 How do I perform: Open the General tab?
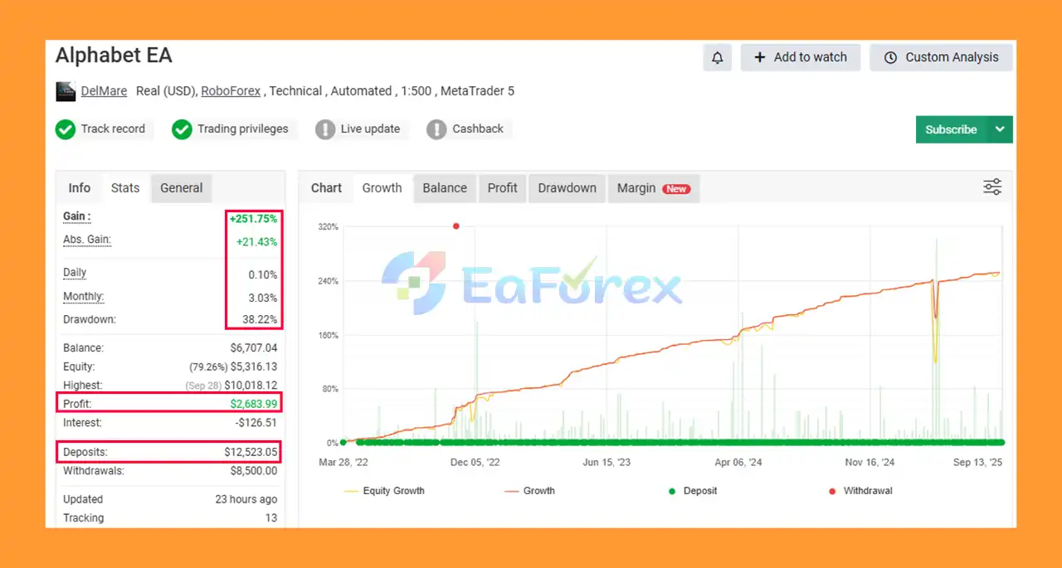(182, 188)
